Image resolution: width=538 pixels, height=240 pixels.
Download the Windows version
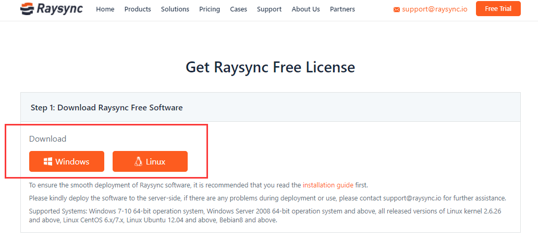pyautogui.click(x=67, y=161)
